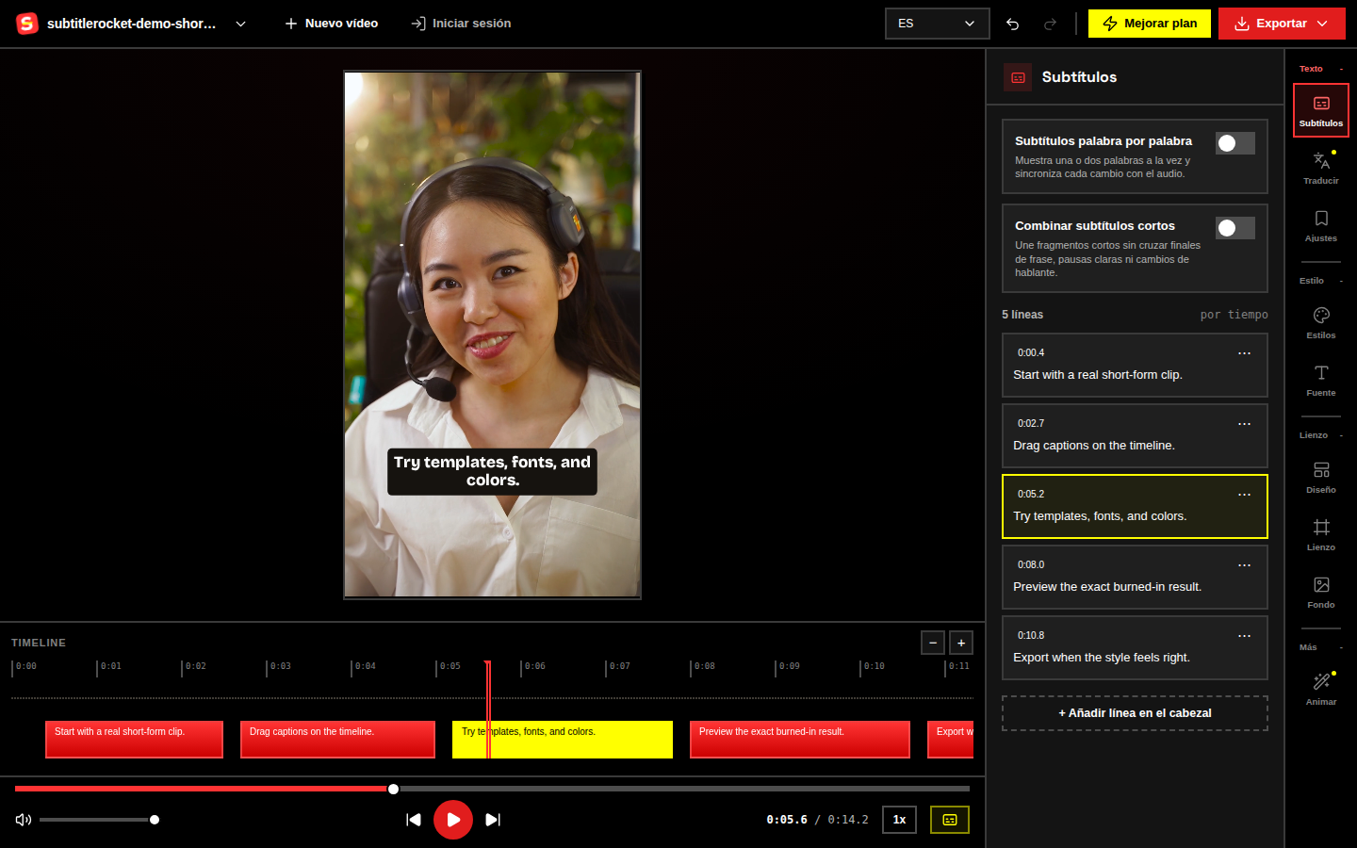Viewport: 1357px width, 848px height.
Task: Open the Ajustes bookmark panel
Action: pos(1320,225)
